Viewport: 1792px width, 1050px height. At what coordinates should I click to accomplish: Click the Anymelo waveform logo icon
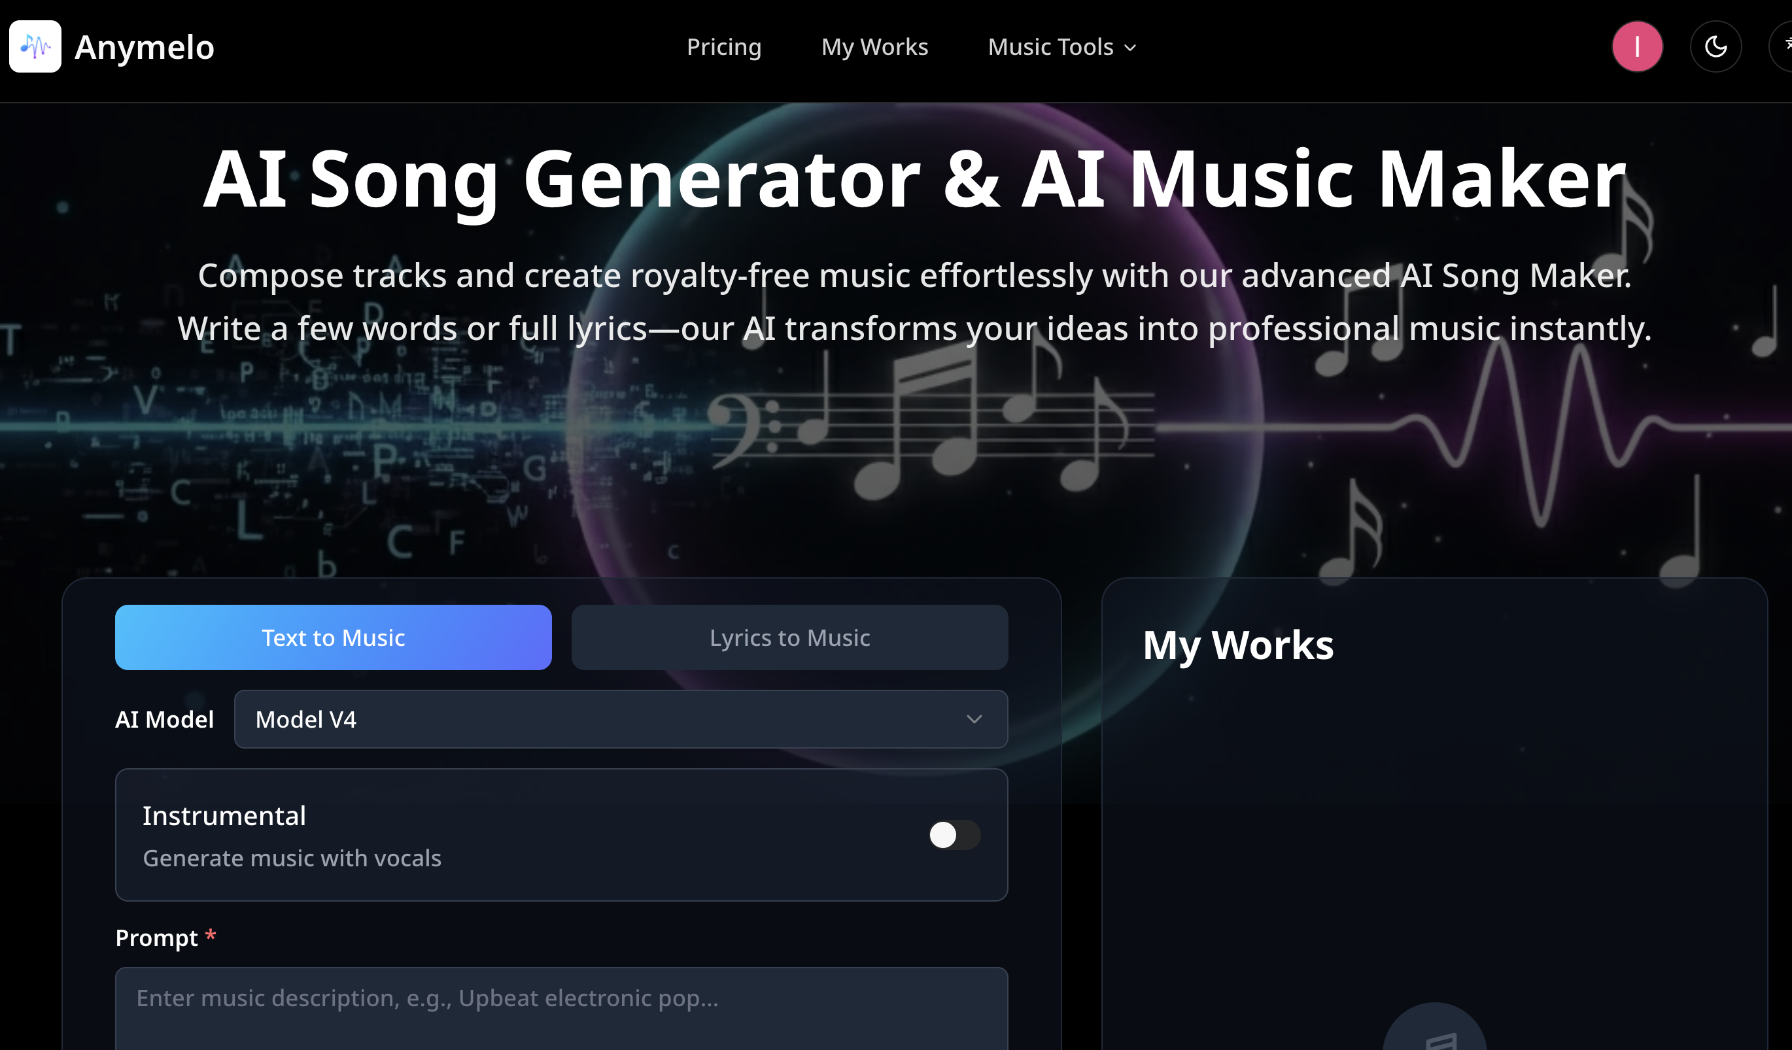coord(35,47)
